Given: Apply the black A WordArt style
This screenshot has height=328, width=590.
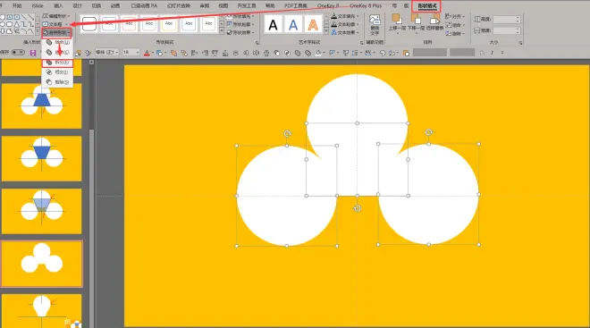Looking at the screenshot, I should pos(274,25).
